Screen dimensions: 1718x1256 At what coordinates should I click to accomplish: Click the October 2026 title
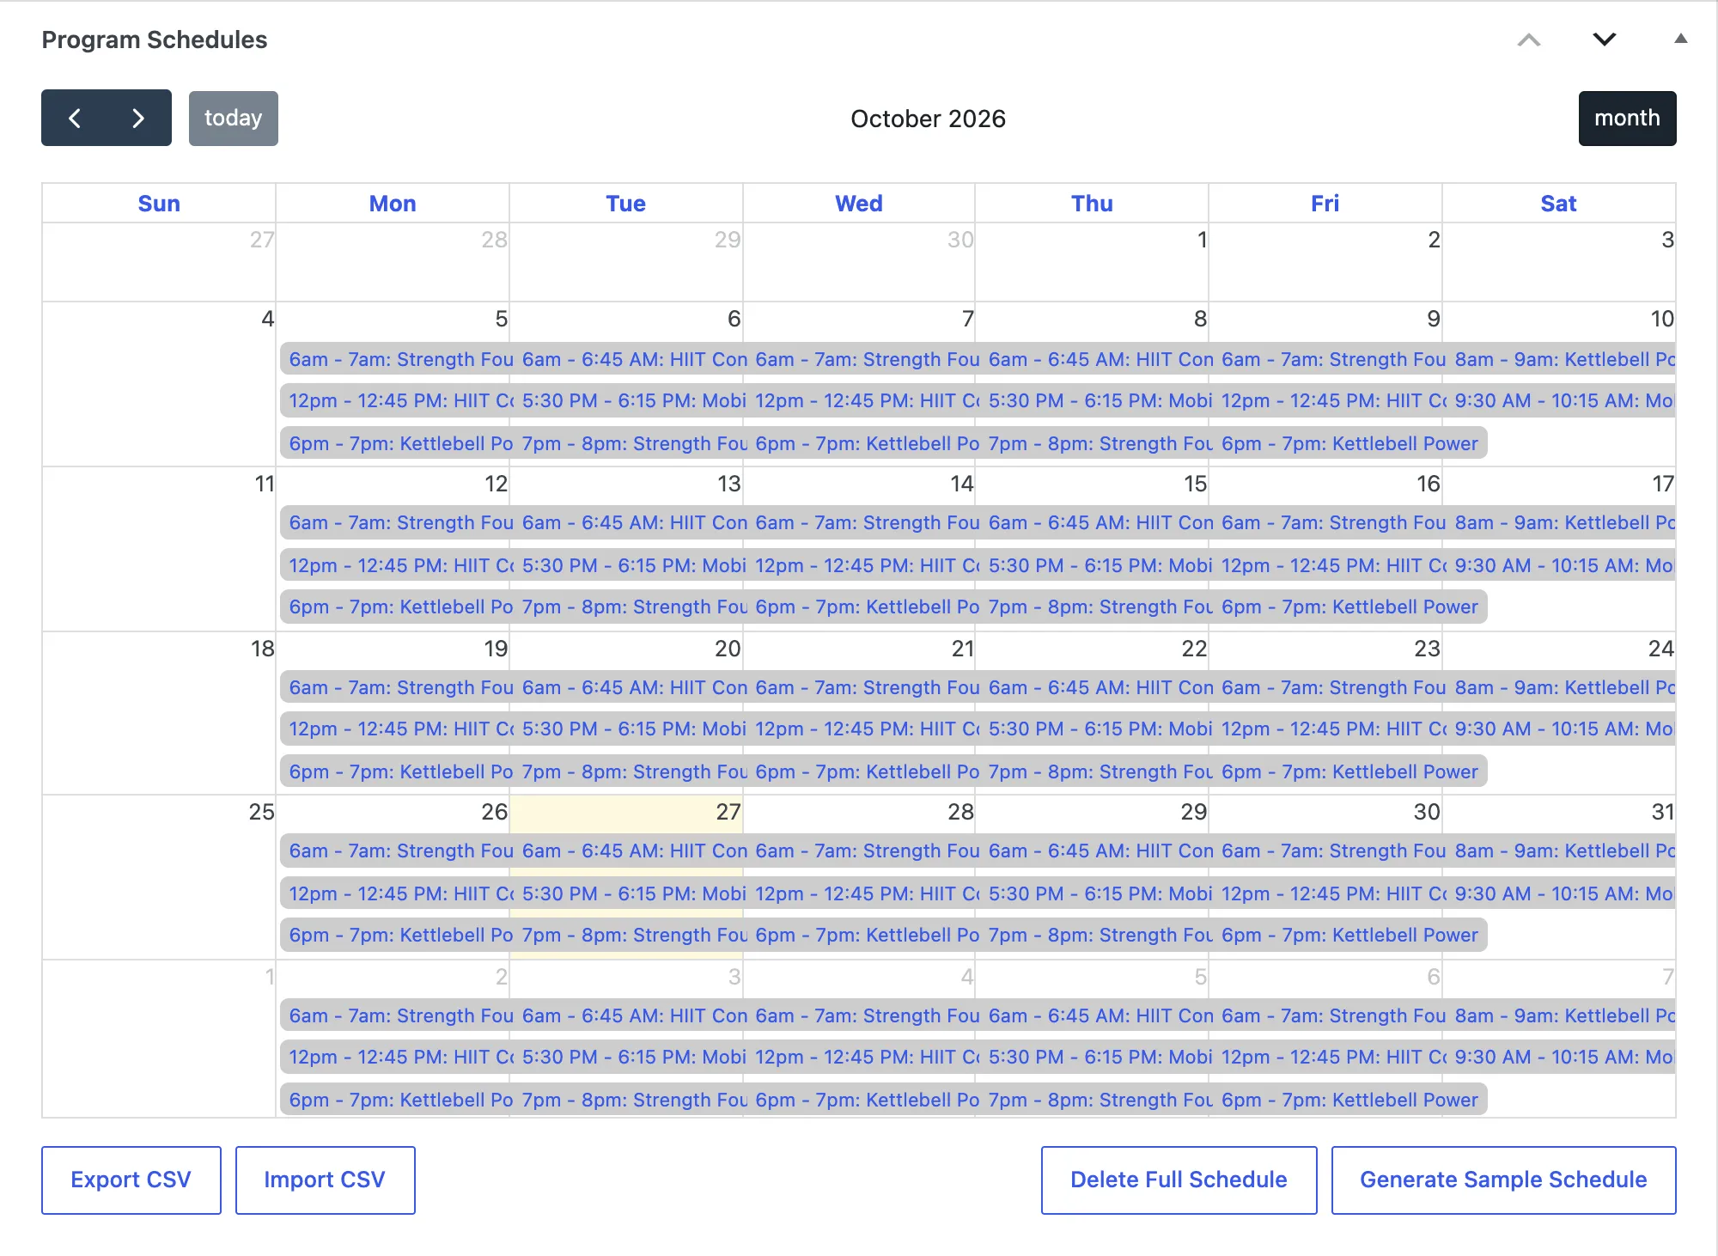(x=928, y=119)
